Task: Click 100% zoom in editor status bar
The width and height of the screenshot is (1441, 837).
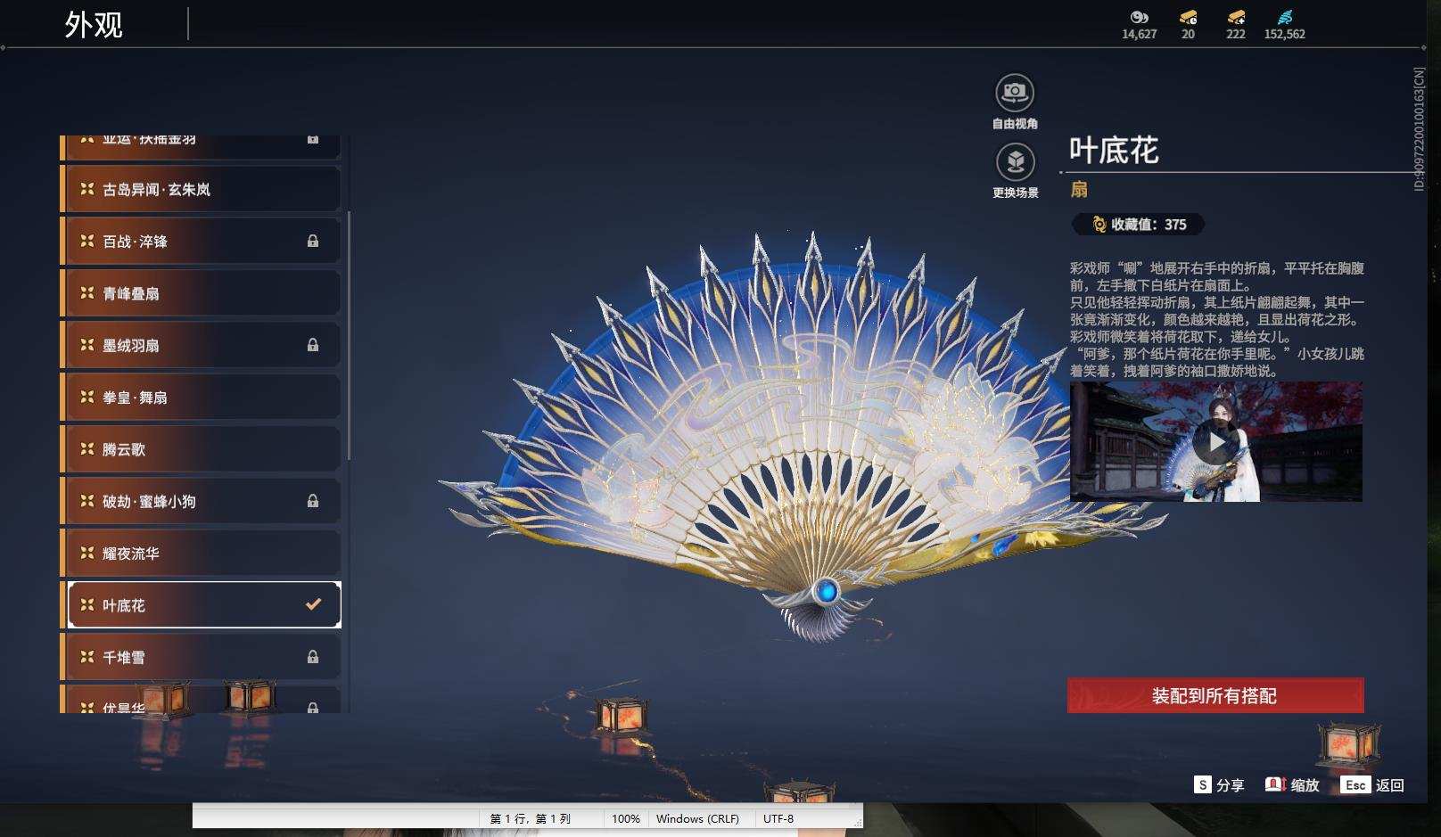Action: pos(625,818)
